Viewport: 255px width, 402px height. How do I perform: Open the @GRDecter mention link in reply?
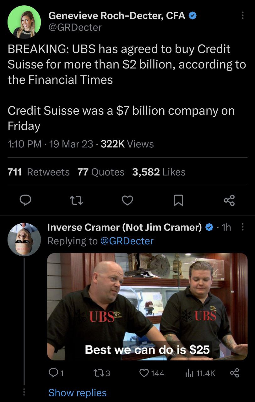click(127, 241)
